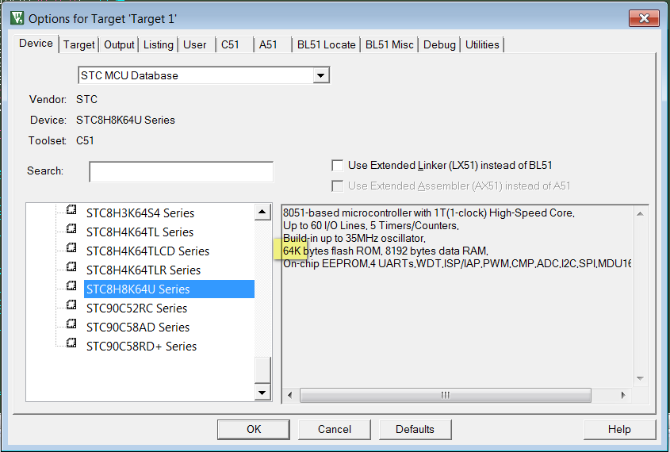Click the description pane scroll down arrow
Viewport: 670px width, 452px height.
640,378
